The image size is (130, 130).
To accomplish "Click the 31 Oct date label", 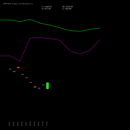I will click(26, 124).
